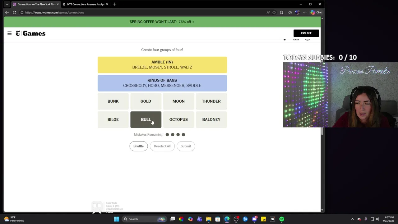The image size is (398, 224).
Task: Click the Princess Pamela webcam overlay
Action: 340,95
